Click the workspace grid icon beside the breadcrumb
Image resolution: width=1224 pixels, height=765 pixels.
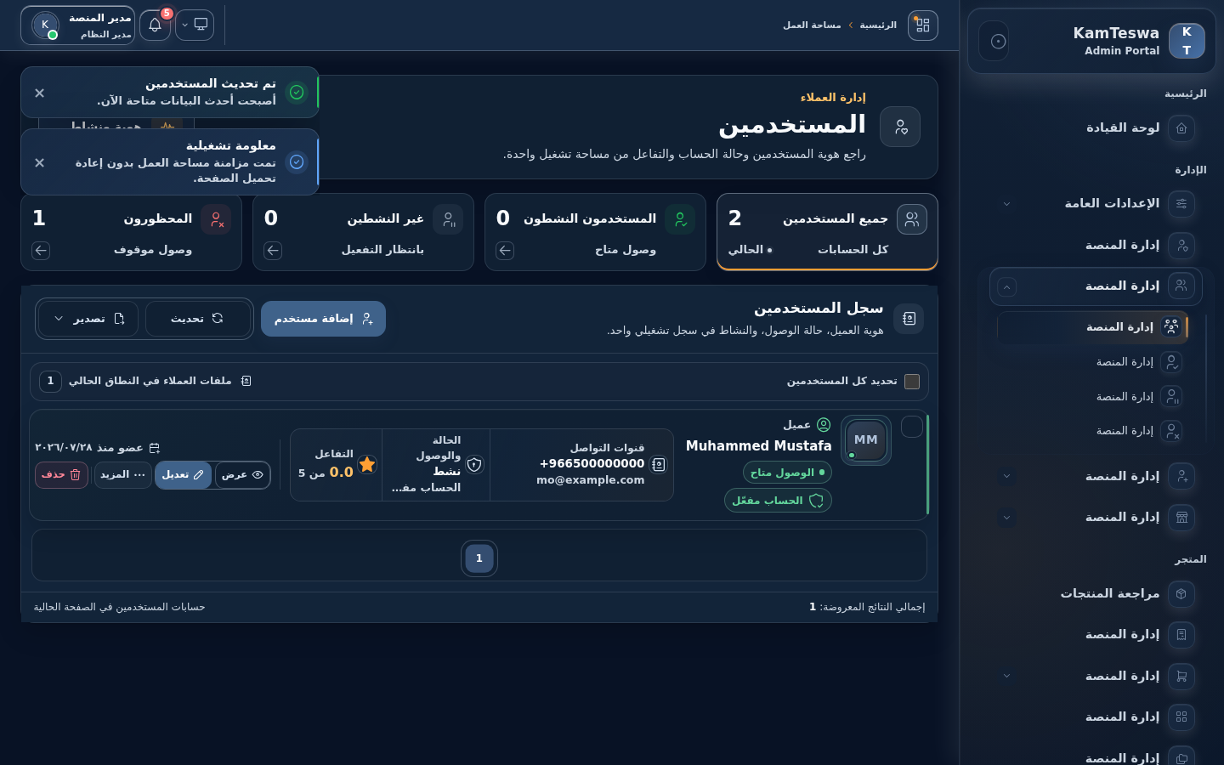click(923, 25)
